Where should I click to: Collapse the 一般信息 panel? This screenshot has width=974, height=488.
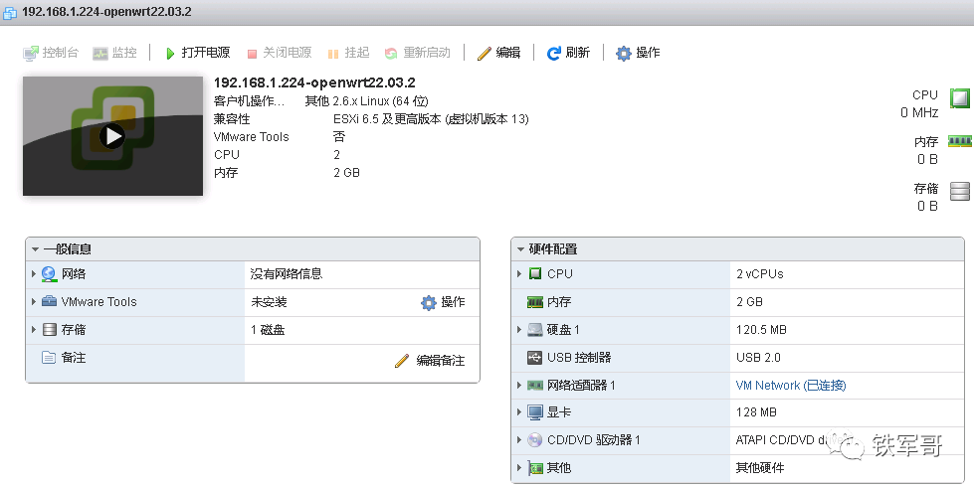click(36, 249)
